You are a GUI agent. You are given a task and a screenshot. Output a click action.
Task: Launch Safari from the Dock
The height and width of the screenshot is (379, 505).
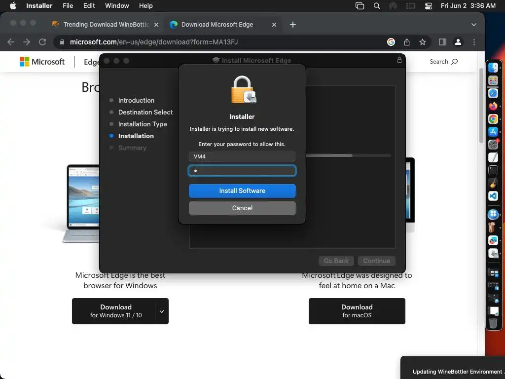click(x=493, y=93)
